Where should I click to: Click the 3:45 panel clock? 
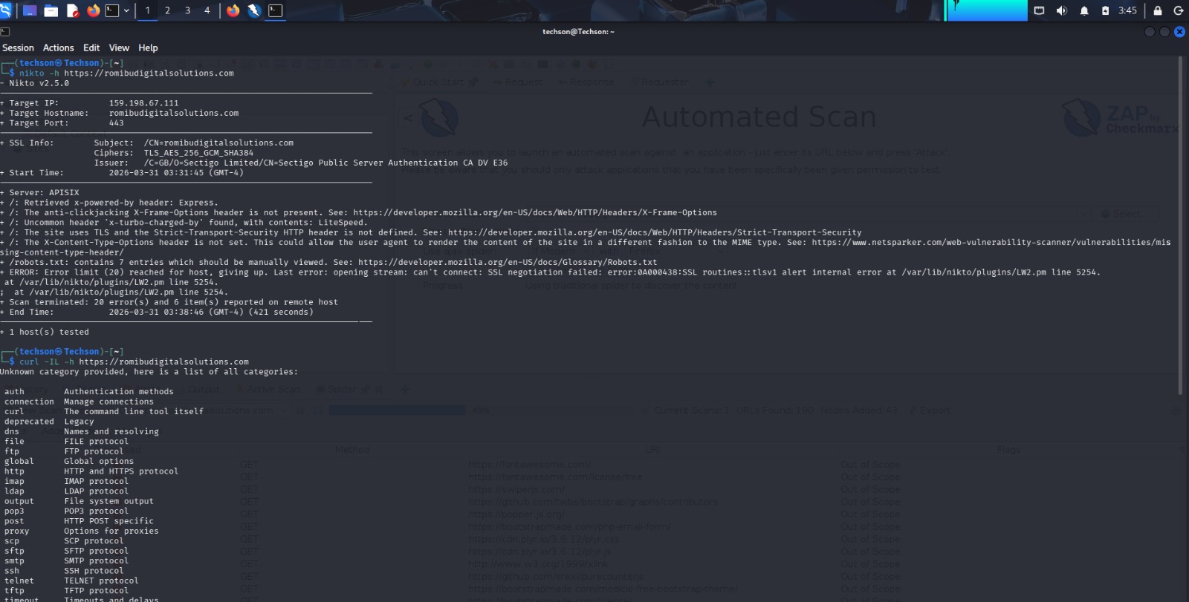1127,10
